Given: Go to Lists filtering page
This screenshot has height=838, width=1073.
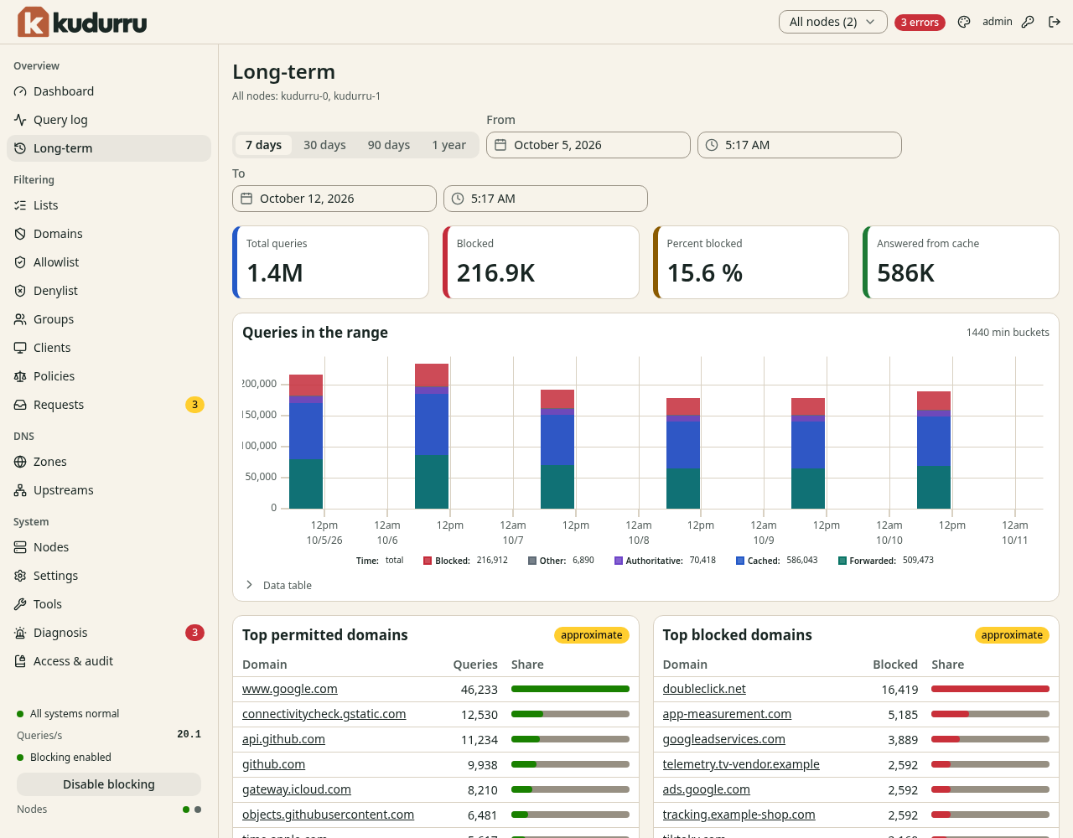Looking at the screenshot, I should [x=109, y=205].
